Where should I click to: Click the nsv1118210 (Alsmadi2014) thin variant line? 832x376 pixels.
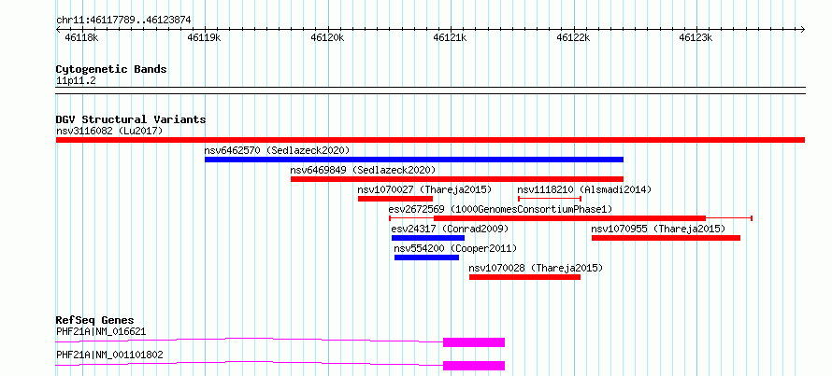[550, 199]
